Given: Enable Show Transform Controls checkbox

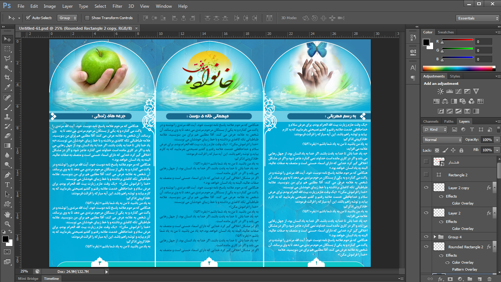Looking at the screenshot, I should [x=87, y=18].
